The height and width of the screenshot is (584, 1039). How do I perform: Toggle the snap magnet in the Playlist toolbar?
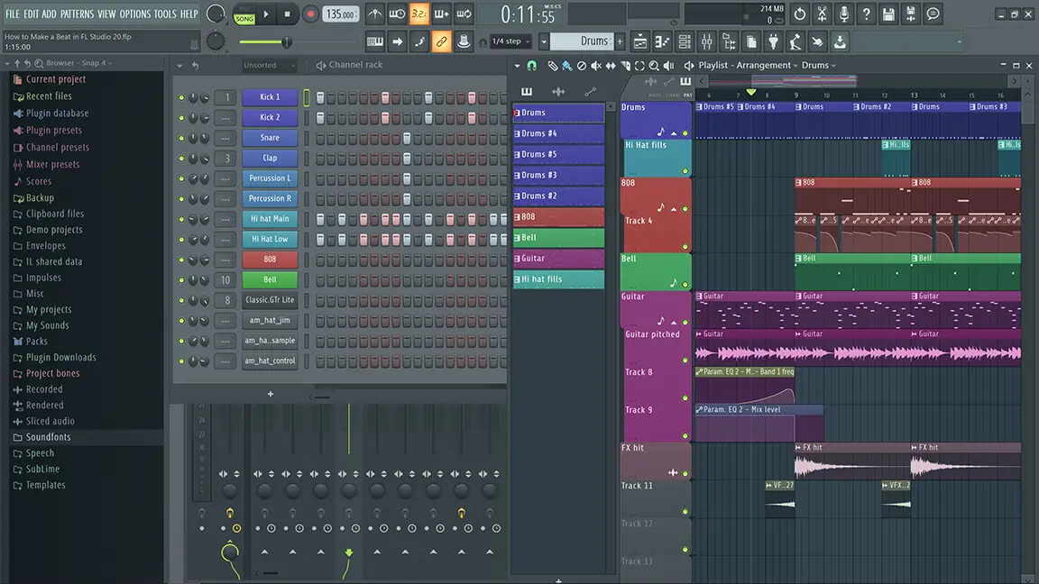531,66
